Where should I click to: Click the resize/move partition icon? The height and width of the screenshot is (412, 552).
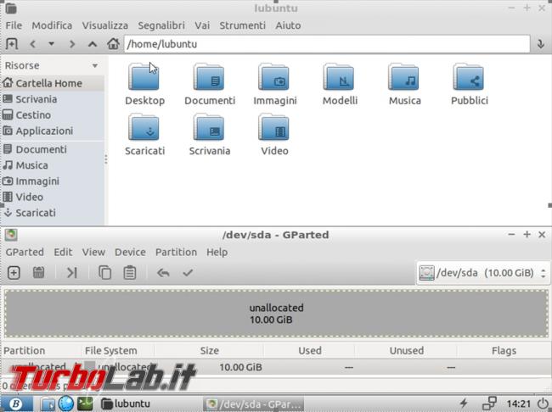71,273
